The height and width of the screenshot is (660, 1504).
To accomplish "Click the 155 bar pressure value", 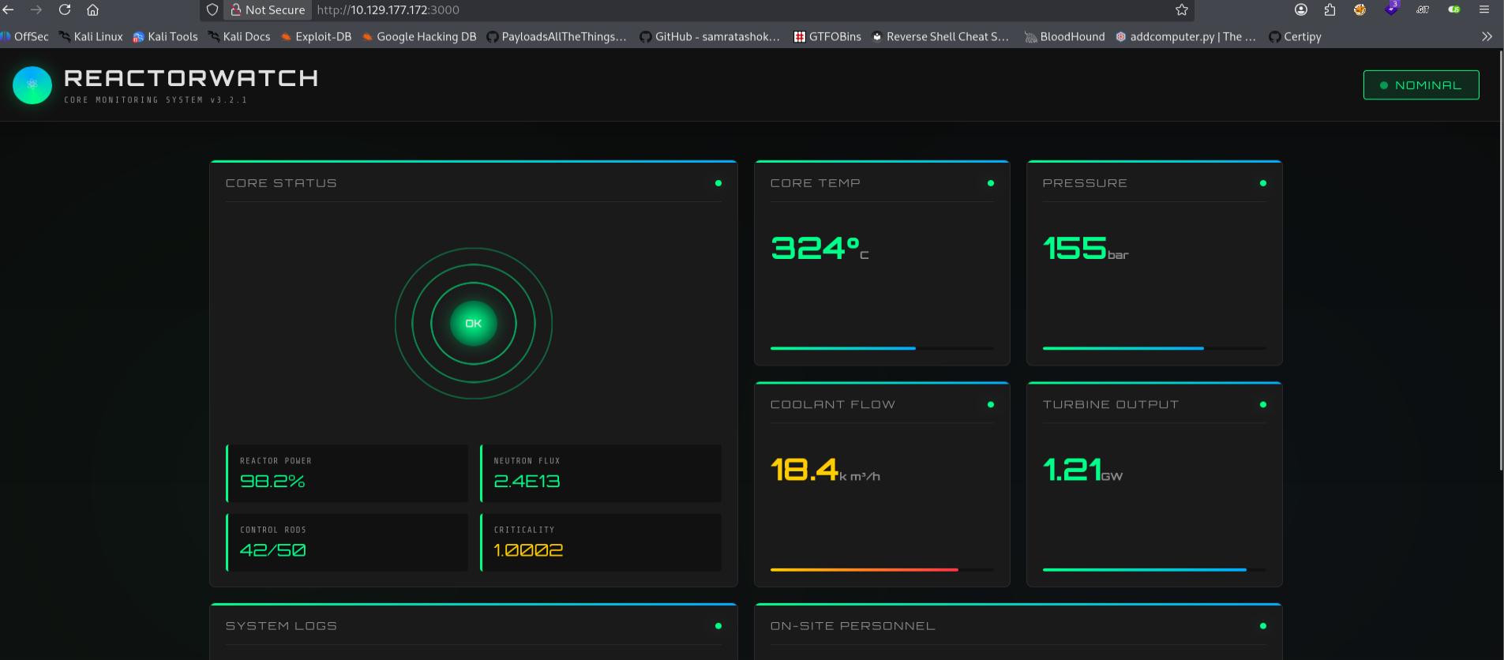I will pyautogui.click(x=1086, y=249).
